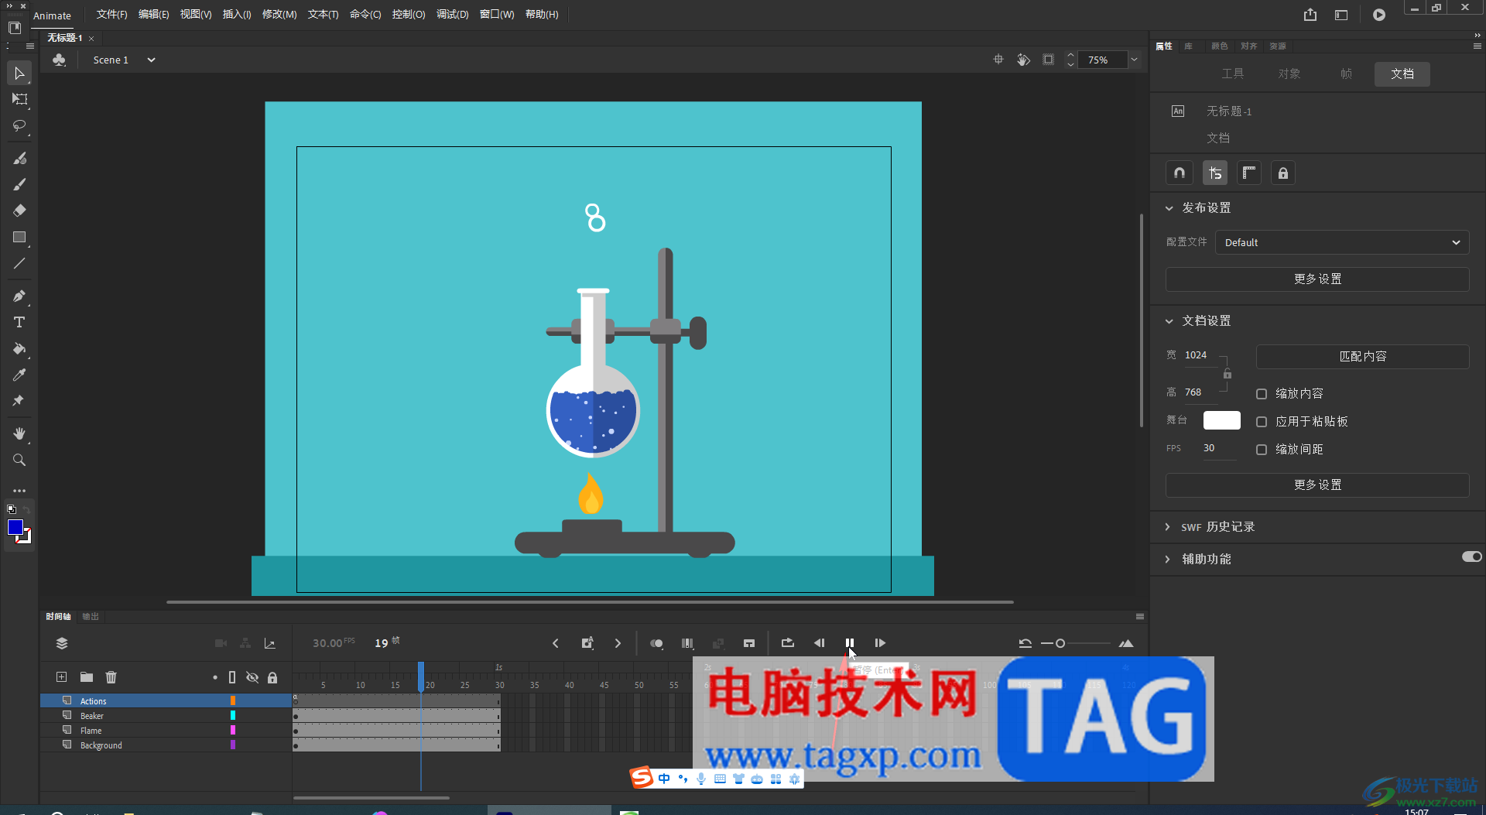Switch to the 对象 properties tab

[1289, 74]
